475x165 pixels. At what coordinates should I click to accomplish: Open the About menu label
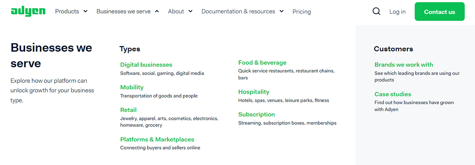tap(176, 11)
